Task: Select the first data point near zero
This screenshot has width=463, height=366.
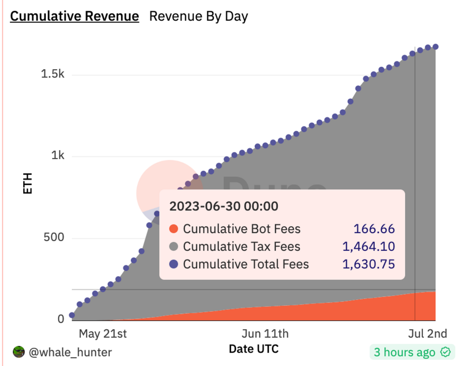Action: (72, 315)
